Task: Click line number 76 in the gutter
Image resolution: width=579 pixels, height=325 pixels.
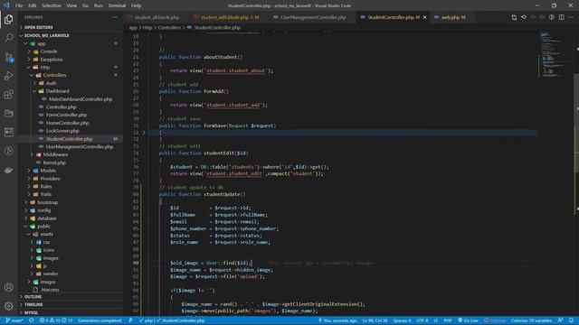Action: [136, 167]
